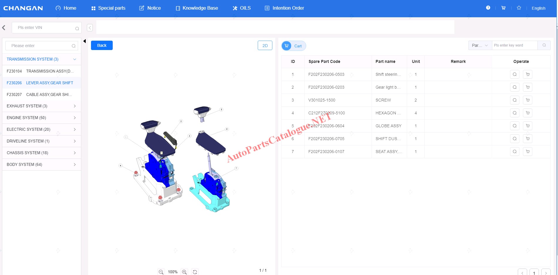Search details for GLOBE ASSY part

(x=515, y=126)
